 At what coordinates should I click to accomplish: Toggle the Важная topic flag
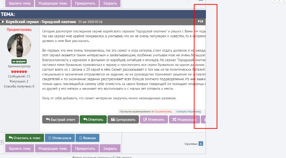coord(87,138)
